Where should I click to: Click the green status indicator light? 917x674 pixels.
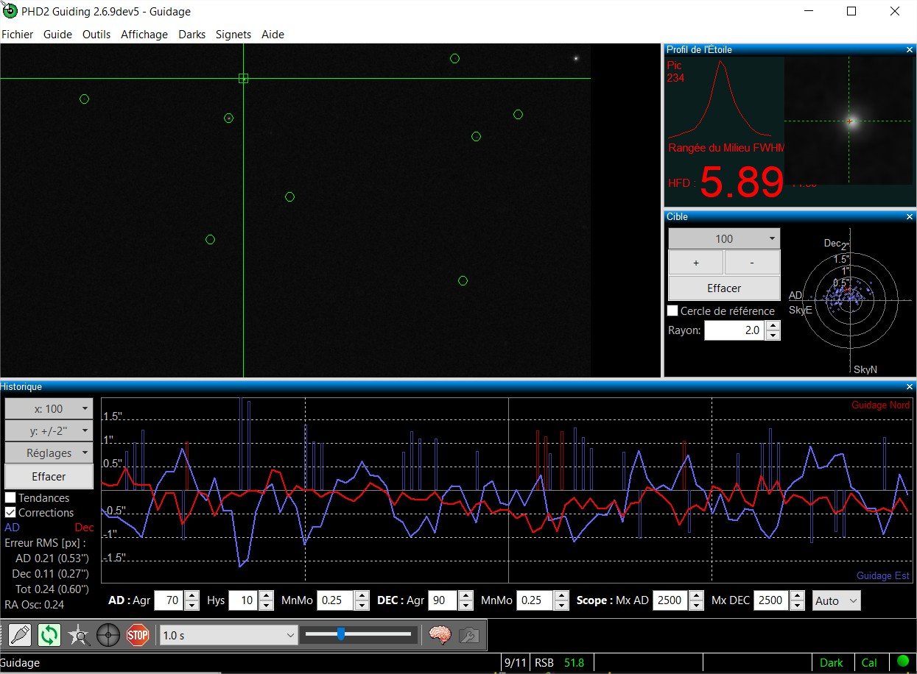tap(903, 661)
